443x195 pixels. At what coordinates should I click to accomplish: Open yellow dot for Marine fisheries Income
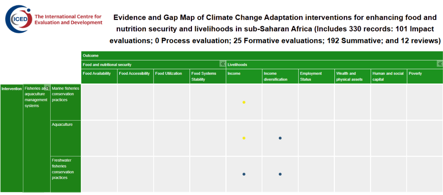click(244, 102)
